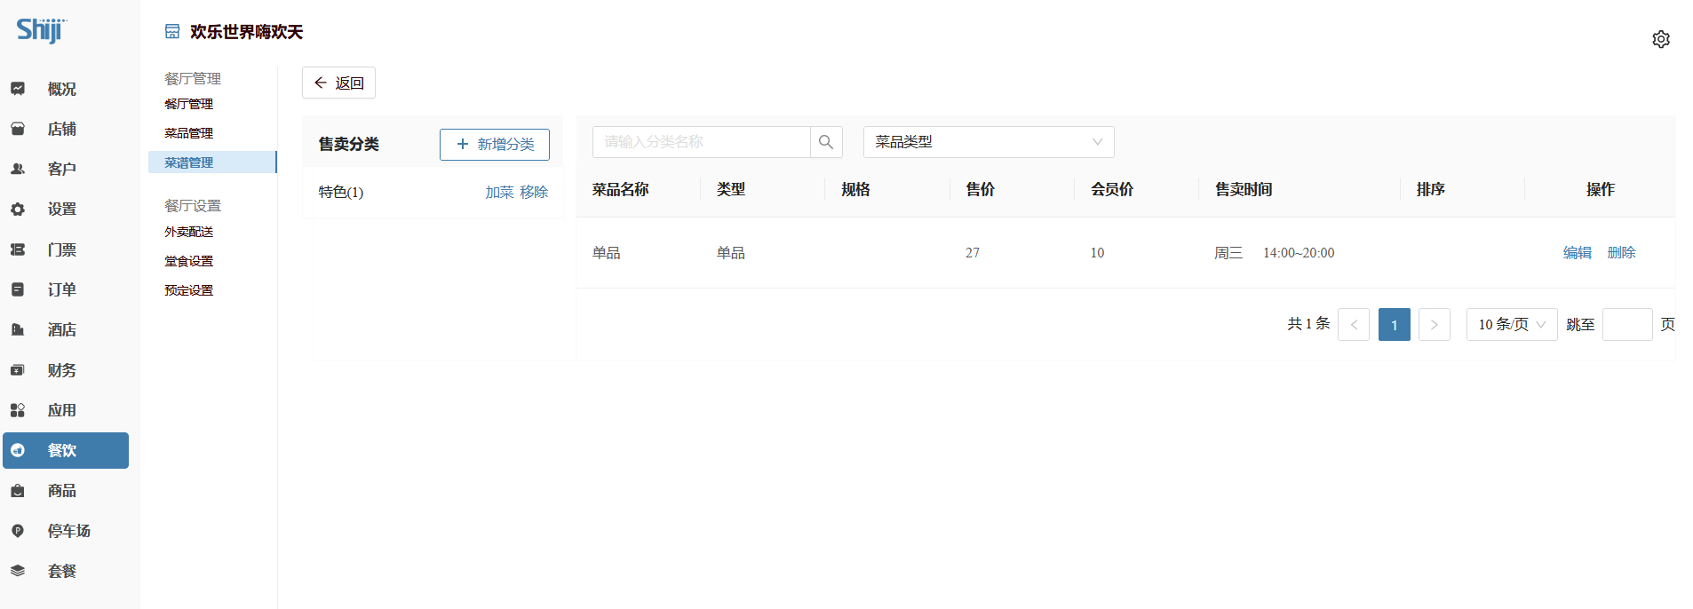Open the 店铺 shop sidebar item
Image resolution: width=1693 pixels, height=609 pixels.
(61, 130)
